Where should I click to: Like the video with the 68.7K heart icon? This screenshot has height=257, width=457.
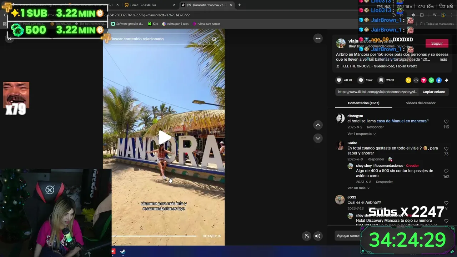click(339, 80)
